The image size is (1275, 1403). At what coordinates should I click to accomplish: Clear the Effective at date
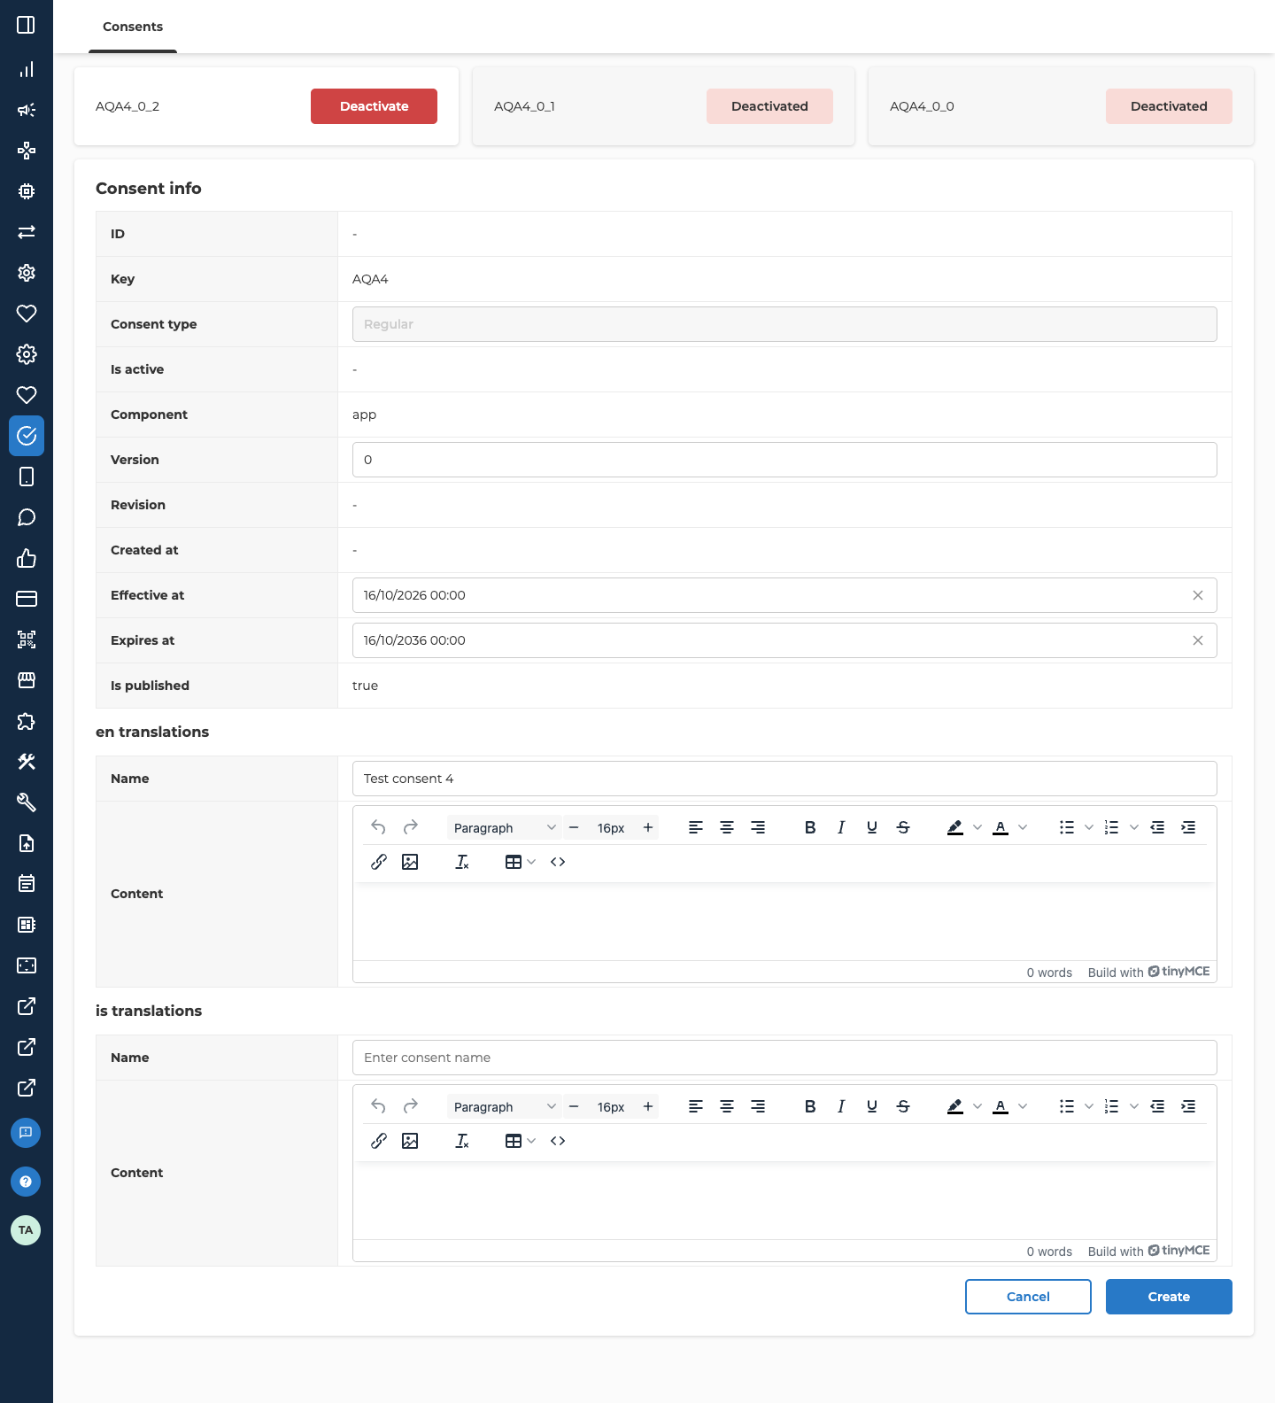[1198, 595]
